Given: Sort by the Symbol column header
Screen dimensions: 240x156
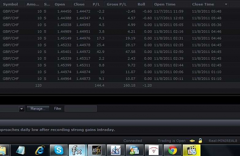Looking at the screenshot, I should pos(10,4).
